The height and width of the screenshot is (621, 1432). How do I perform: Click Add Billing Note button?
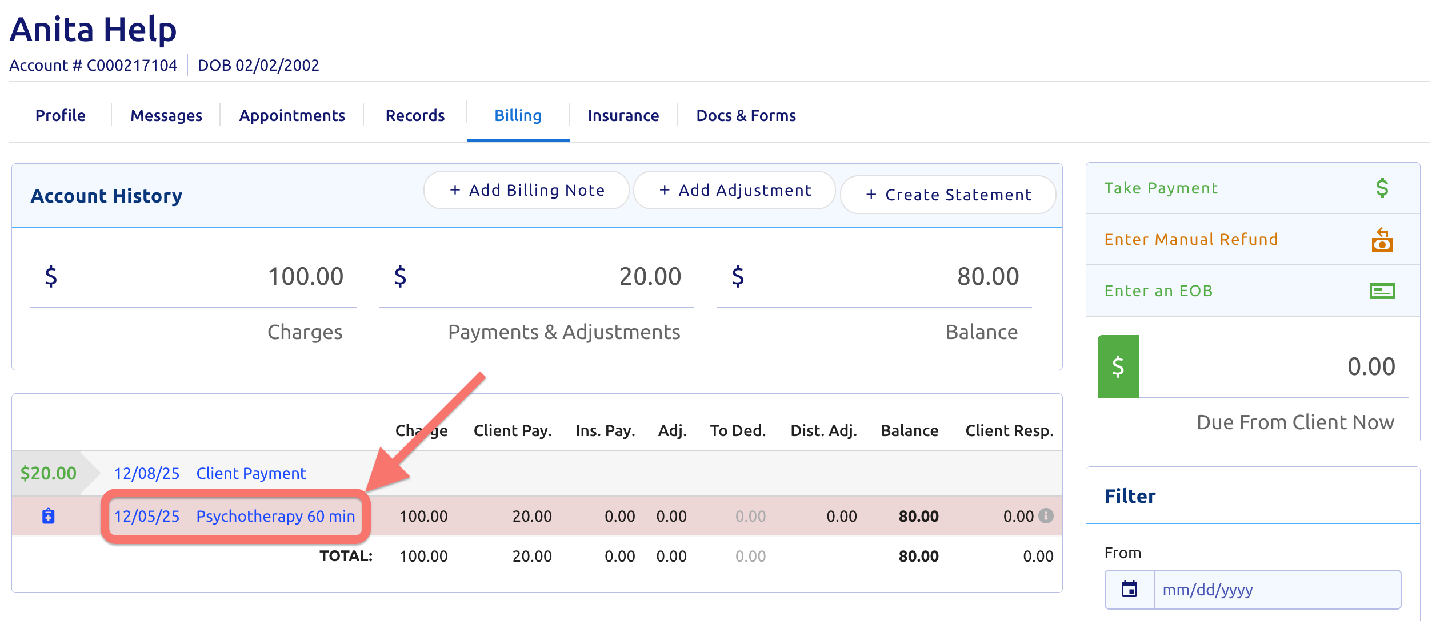tap(526, 191)
